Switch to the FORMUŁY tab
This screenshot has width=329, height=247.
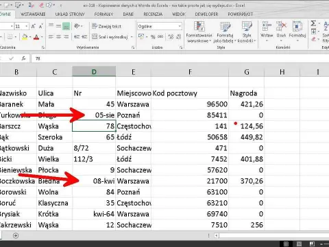(x=103, y=14)
